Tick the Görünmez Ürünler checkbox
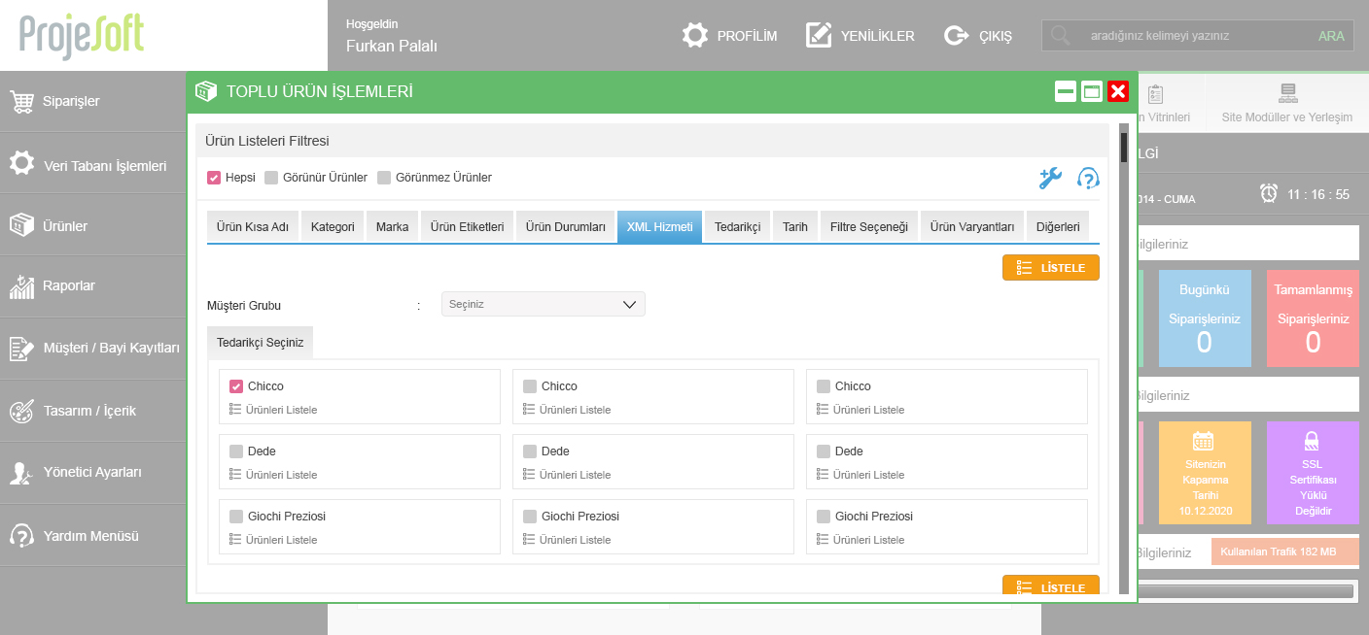Screen dimensions: 1369x635 point(384,178)
